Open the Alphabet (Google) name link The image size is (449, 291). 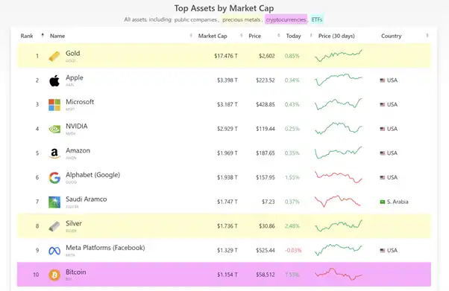coord(92,175)
